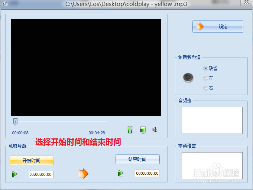Click the 结束时间 end time button
The image size is (253, 190).
[137, 159]
